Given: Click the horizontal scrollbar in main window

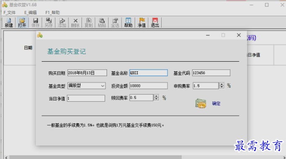Looking at the screenshot, I should point(95,157).
